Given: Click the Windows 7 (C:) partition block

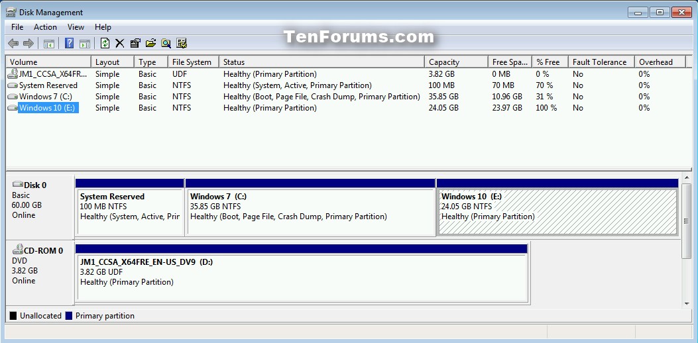Looking at the screenshot, I should click(x=310, y=207).
